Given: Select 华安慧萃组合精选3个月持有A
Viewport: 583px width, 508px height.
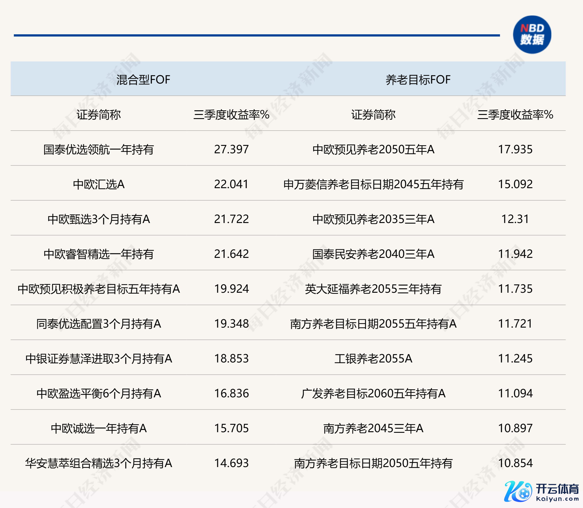Looking at the screenshot, I should [99, 463].
